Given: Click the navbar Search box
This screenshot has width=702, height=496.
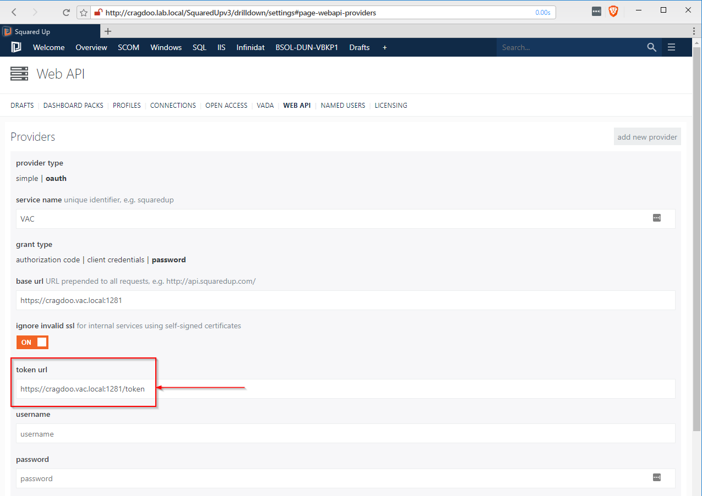Looking at the screenshot, I should [570, 47].
